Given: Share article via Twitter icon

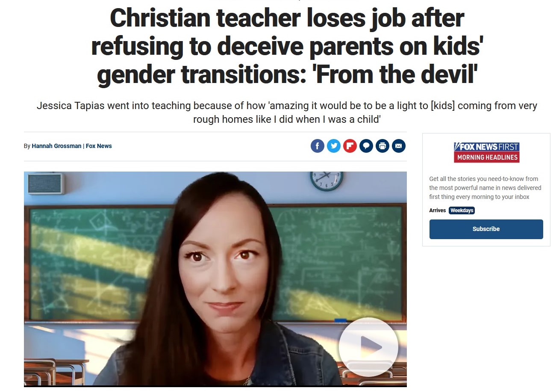Looking at the screenshot, I should pyautogui.click(x=333, y=146).
